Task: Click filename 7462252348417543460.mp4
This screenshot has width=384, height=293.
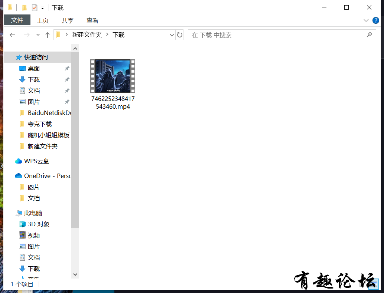Action: 113,102
